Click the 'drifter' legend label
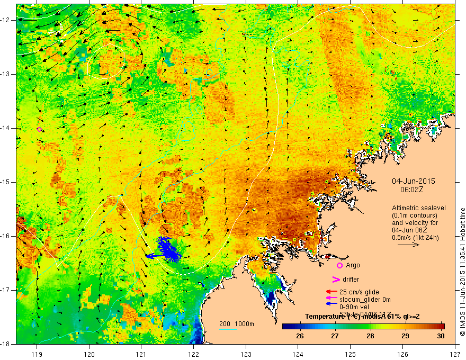 tap(351, 280)
